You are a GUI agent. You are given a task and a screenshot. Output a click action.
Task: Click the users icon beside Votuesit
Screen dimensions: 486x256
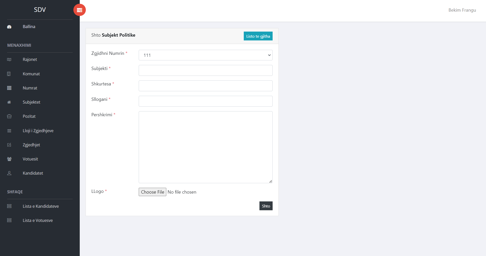[9, 159]
